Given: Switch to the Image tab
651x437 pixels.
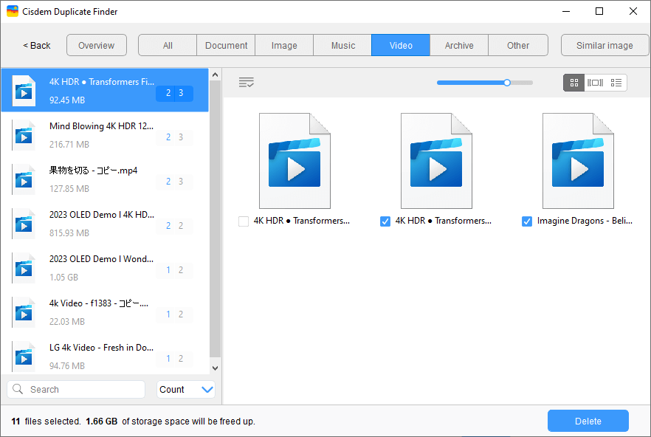Looking at the screenshot, I should [284, 45].
